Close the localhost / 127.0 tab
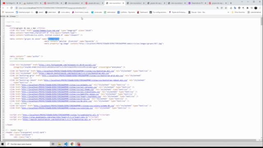 pyautogui.click(x=41, y=3)
